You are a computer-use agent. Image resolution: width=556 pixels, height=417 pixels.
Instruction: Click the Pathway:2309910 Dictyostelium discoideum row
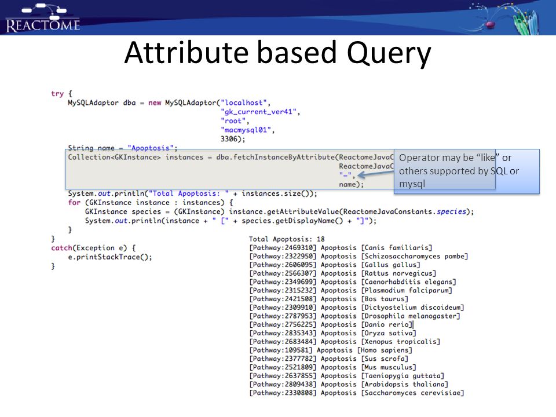pyautogui.click(x=357, y=308)
